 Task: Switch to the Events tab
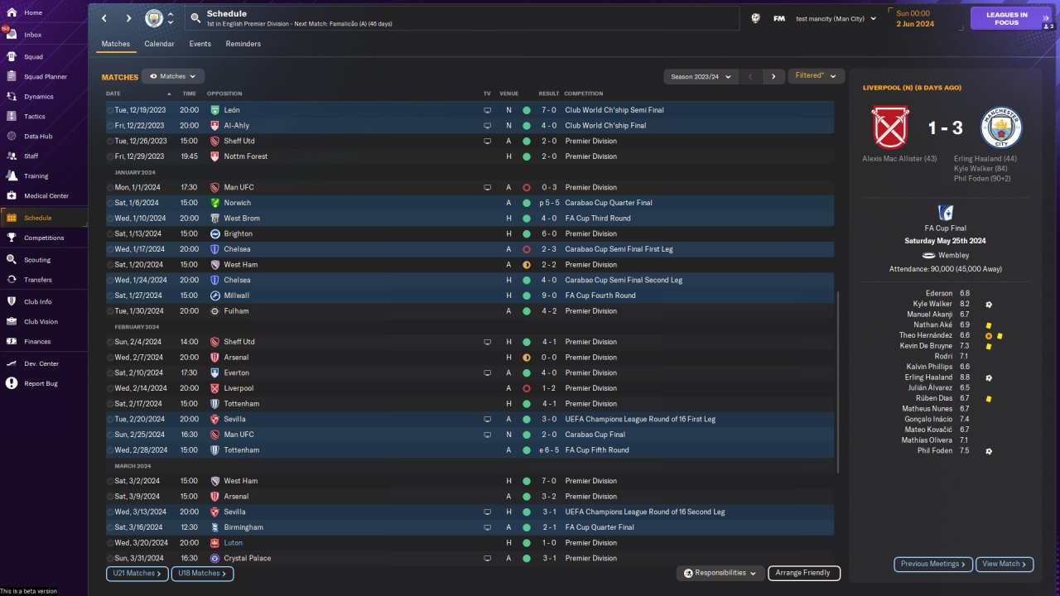[x=200, y=44]
